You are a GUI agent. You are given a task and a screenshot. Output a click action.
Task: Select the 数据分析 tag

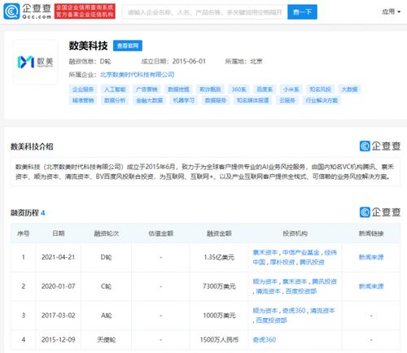[x=115, y=100]
